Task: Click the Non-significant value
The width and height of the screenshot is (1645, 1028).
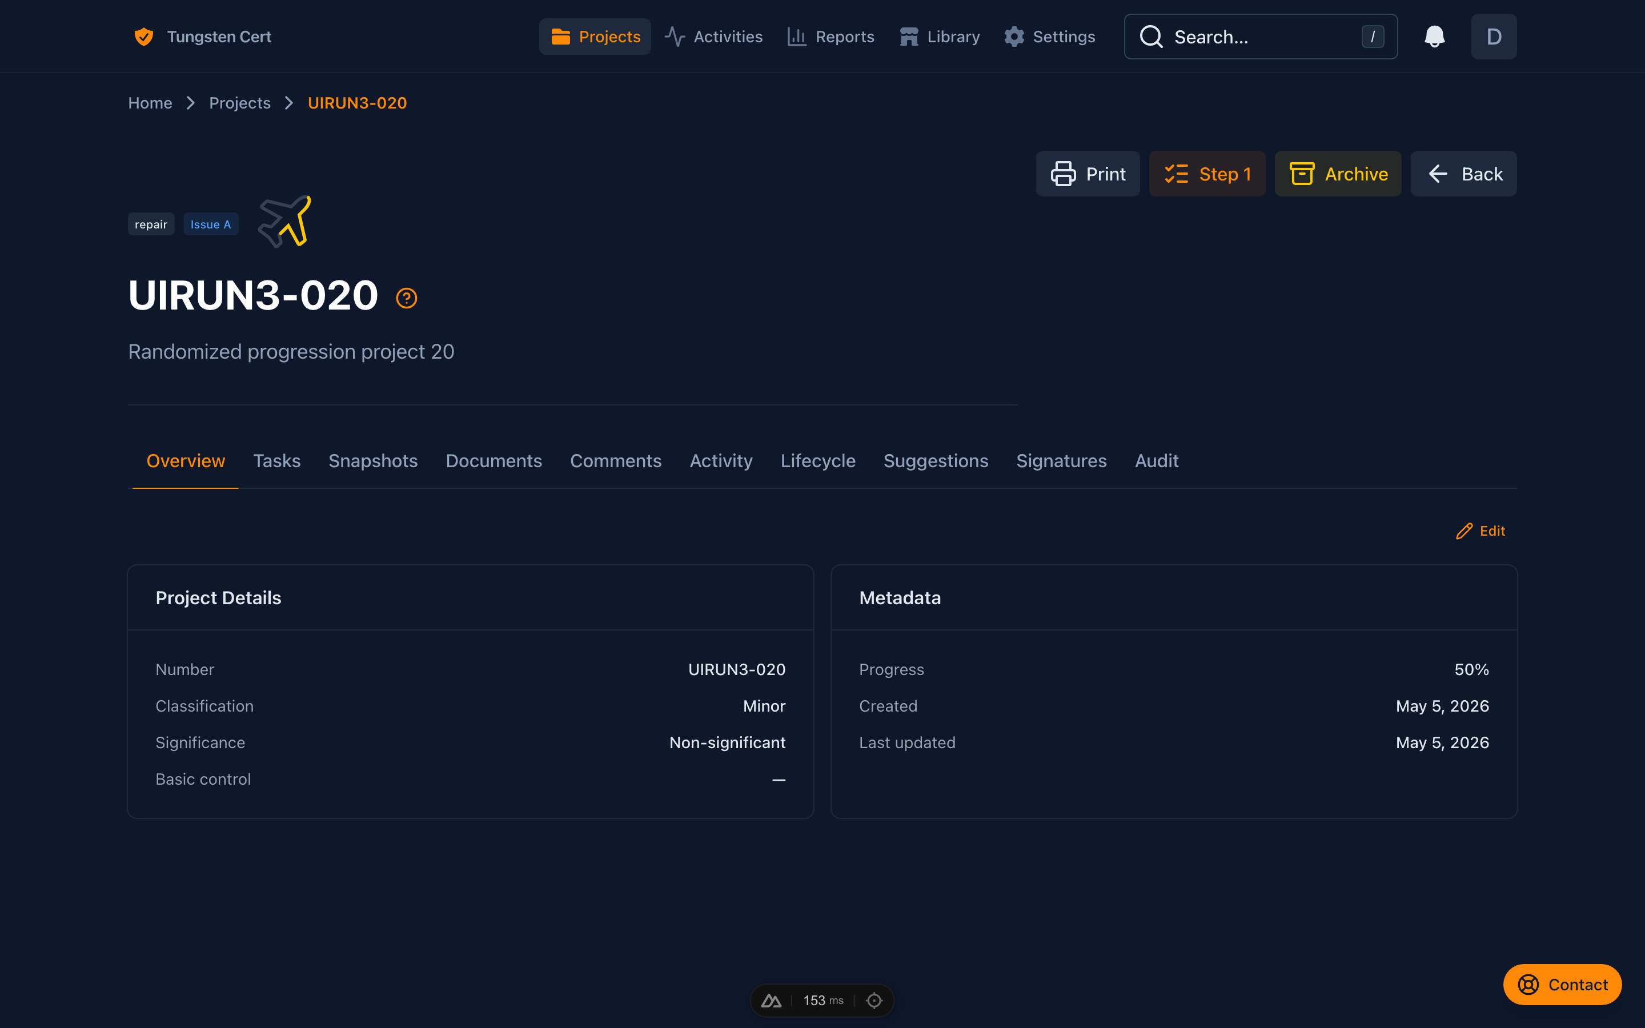Action: [x=727, y=742]
